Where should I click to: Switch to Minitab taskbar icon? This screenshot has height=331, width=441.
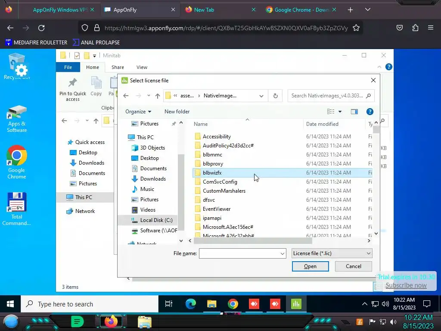[296, 304]
